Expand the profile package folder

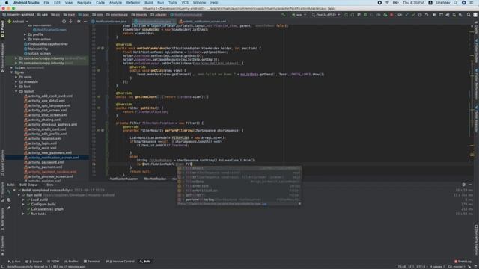tap(25, 35)
